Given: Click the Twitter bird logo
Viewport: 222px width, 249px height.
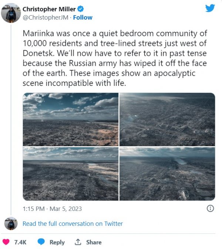Looking at the screenshot, I should pyautogui.click(x=210, y=8).
